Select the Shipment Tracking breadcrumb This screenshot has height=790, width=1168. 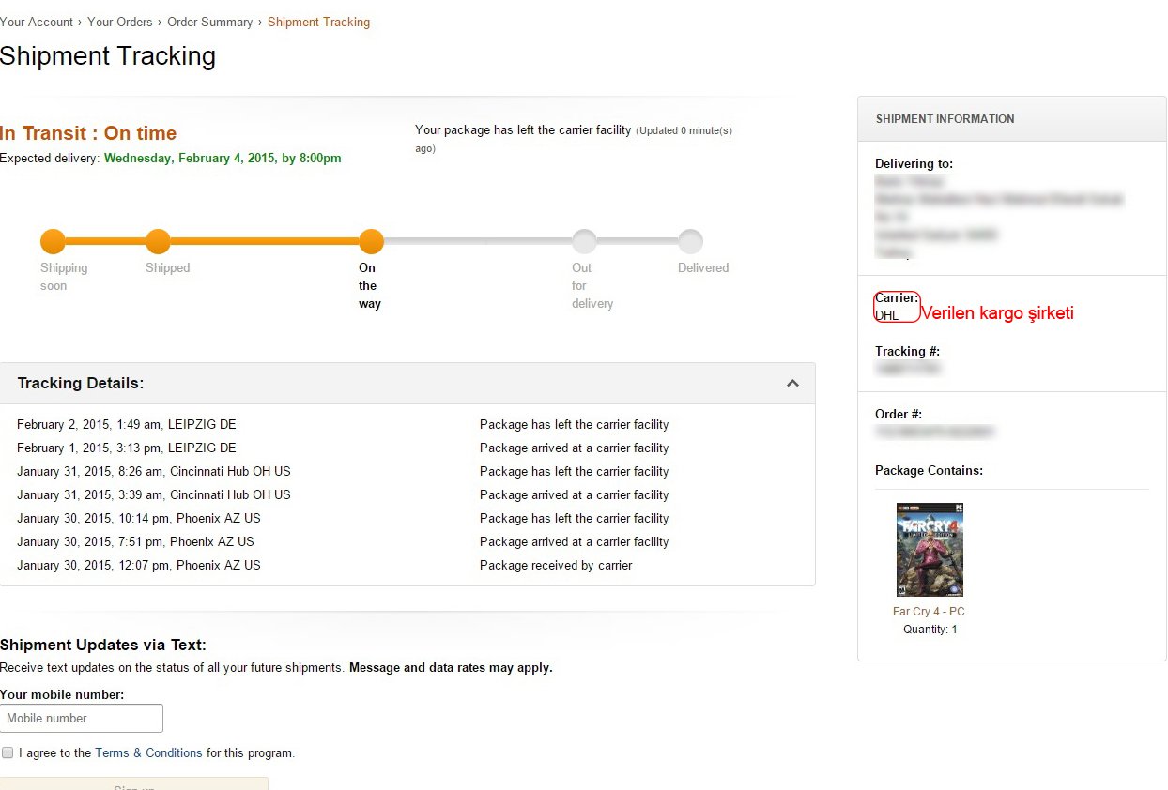(x=318, y=22)
